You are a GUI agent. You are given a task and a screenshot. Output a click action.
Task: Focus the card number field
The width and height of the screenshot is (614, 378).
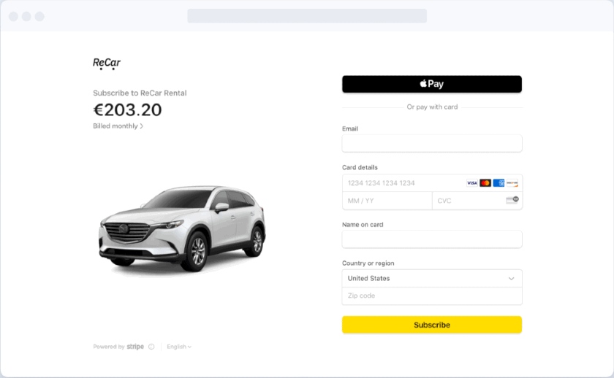click(x=432, y=183)
